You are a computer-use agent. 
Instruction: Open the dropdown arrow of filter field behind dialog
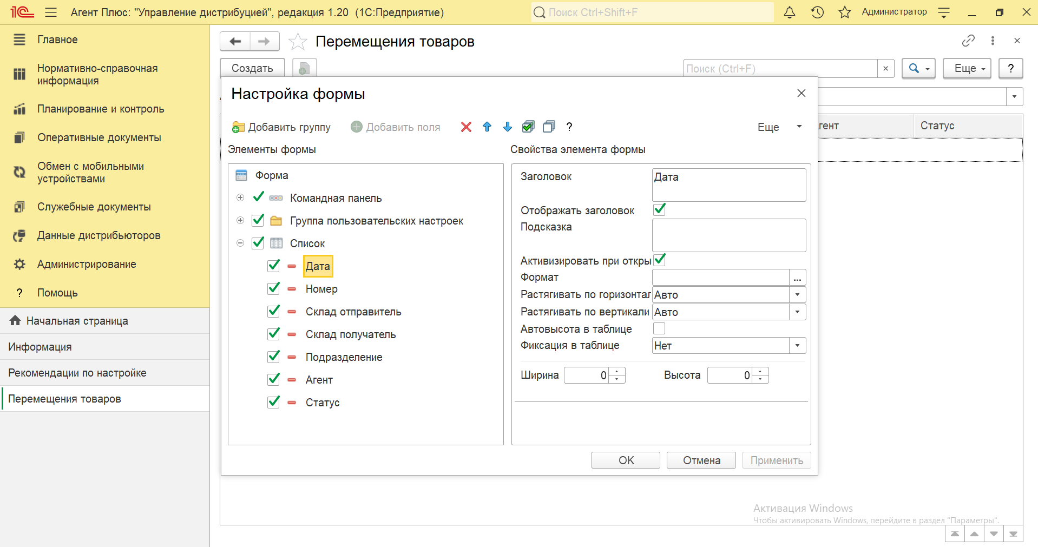[x=1014, y=97]
